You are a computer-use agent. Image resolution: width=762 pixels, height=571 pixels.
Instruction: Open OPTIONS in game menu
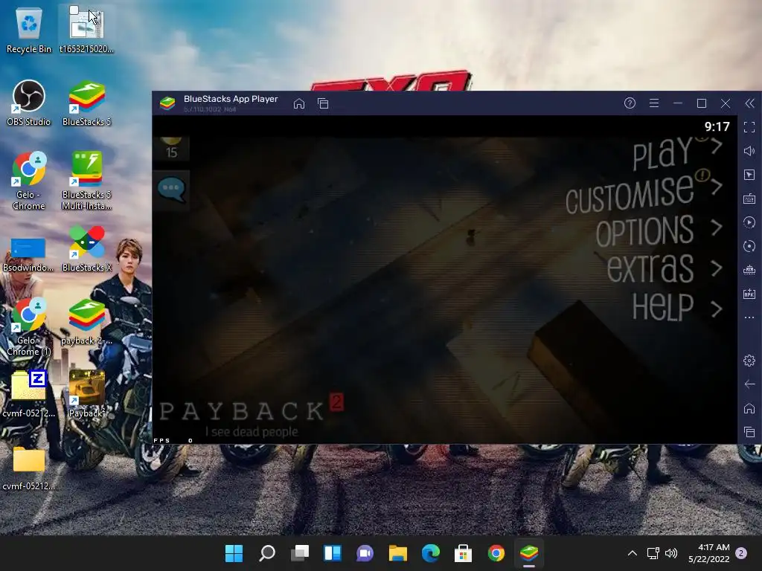point(645,232)
